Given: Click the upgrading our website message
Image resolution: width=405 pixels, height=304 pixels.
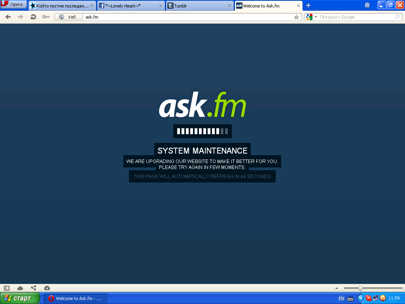Looking at the screenshot, I should (x=202, y=164).
